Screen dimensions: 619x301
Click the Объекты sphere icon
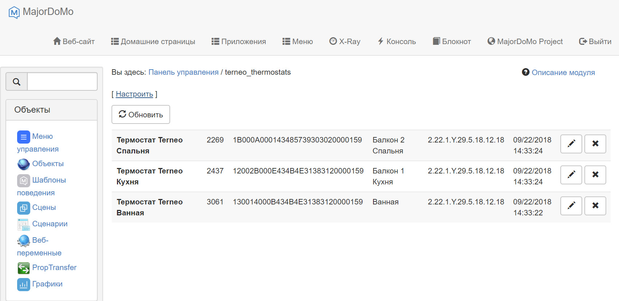(x=23, y=164)
